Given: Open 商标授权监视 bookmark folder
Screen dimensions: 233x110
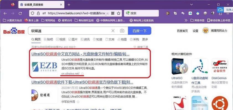Looking at the screenshot, I should (84, 20).
